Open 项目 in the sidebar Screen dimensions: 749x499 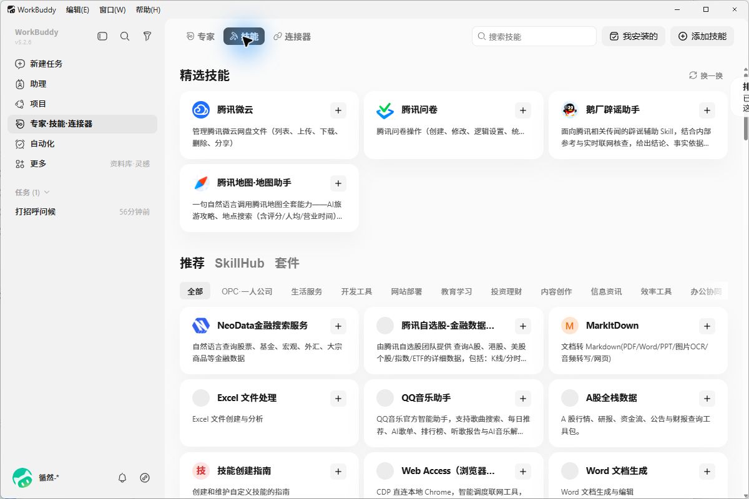(x=82, y=104)
